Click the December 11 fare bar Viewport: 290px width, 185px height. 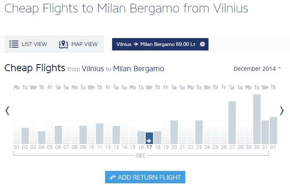click(x=99, y=133)
